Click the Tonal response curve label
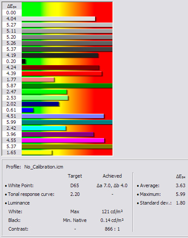 click(x=31, y=194)
